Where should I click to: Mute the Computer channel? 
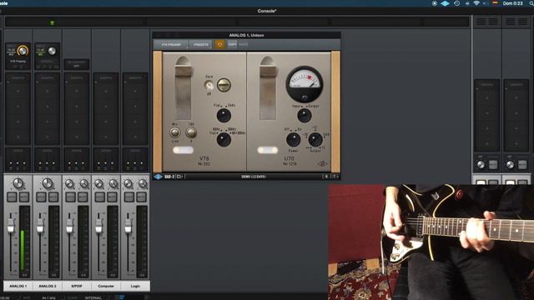pyautogui.click(x=112, y=197)
